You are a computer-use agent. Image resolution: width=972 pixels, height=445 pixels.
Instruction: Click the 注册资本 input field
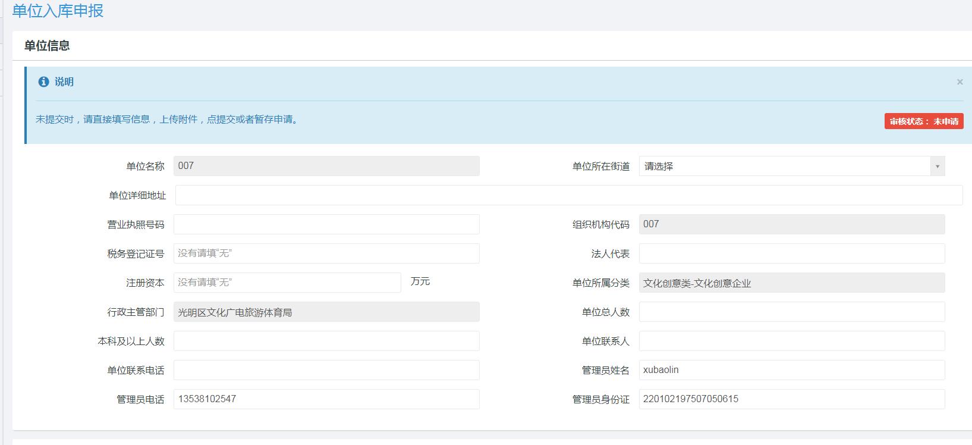tap(287, 283)
